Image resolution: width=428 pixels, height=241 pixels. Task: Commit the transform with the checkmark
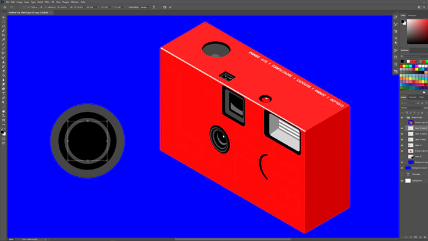(x=170, y=7)
